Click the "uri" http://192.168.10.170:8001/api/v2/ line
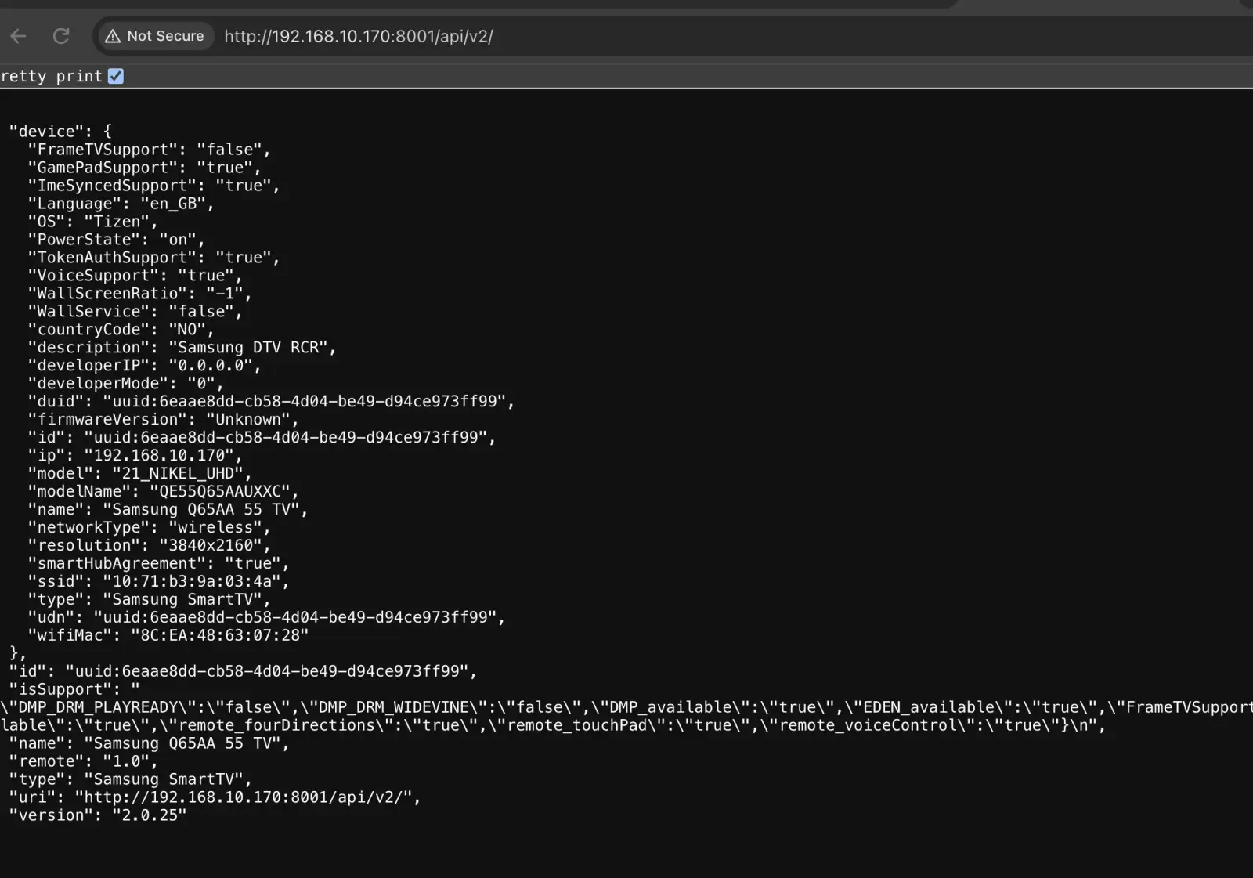 (x=215, y=798)
